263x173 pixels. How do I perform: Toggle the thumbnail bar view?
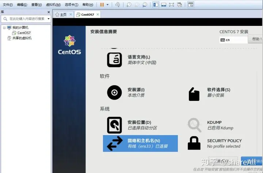tap(164, 5)
